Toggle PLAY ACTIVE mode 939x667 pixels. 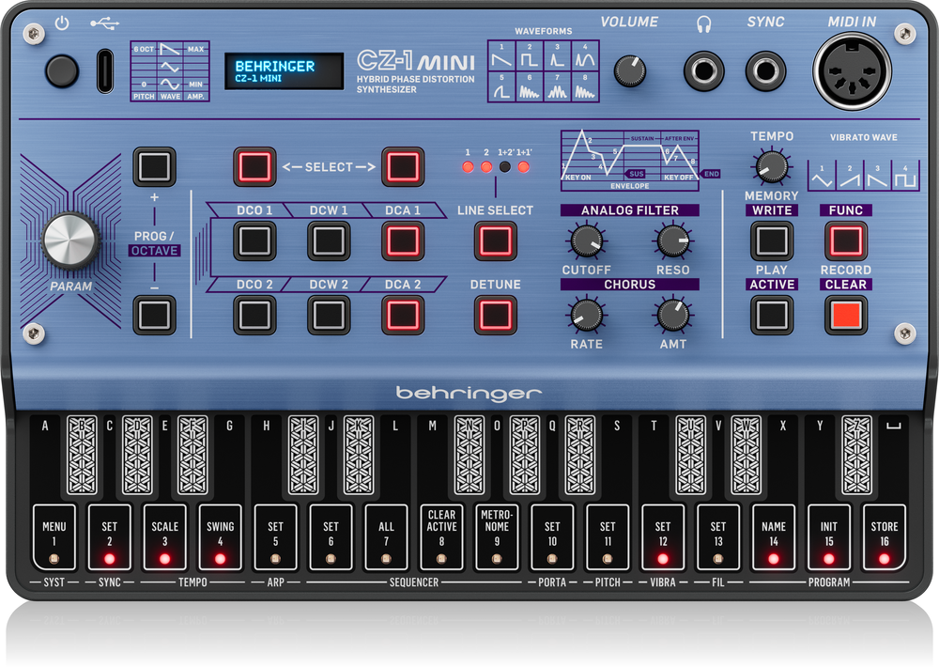(770, 314)
